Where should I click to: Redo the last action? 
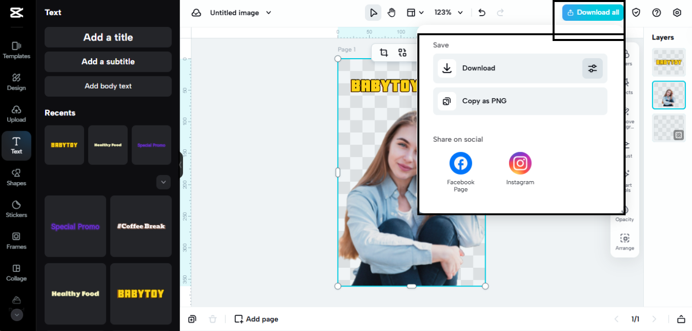(x=500, y=13)
